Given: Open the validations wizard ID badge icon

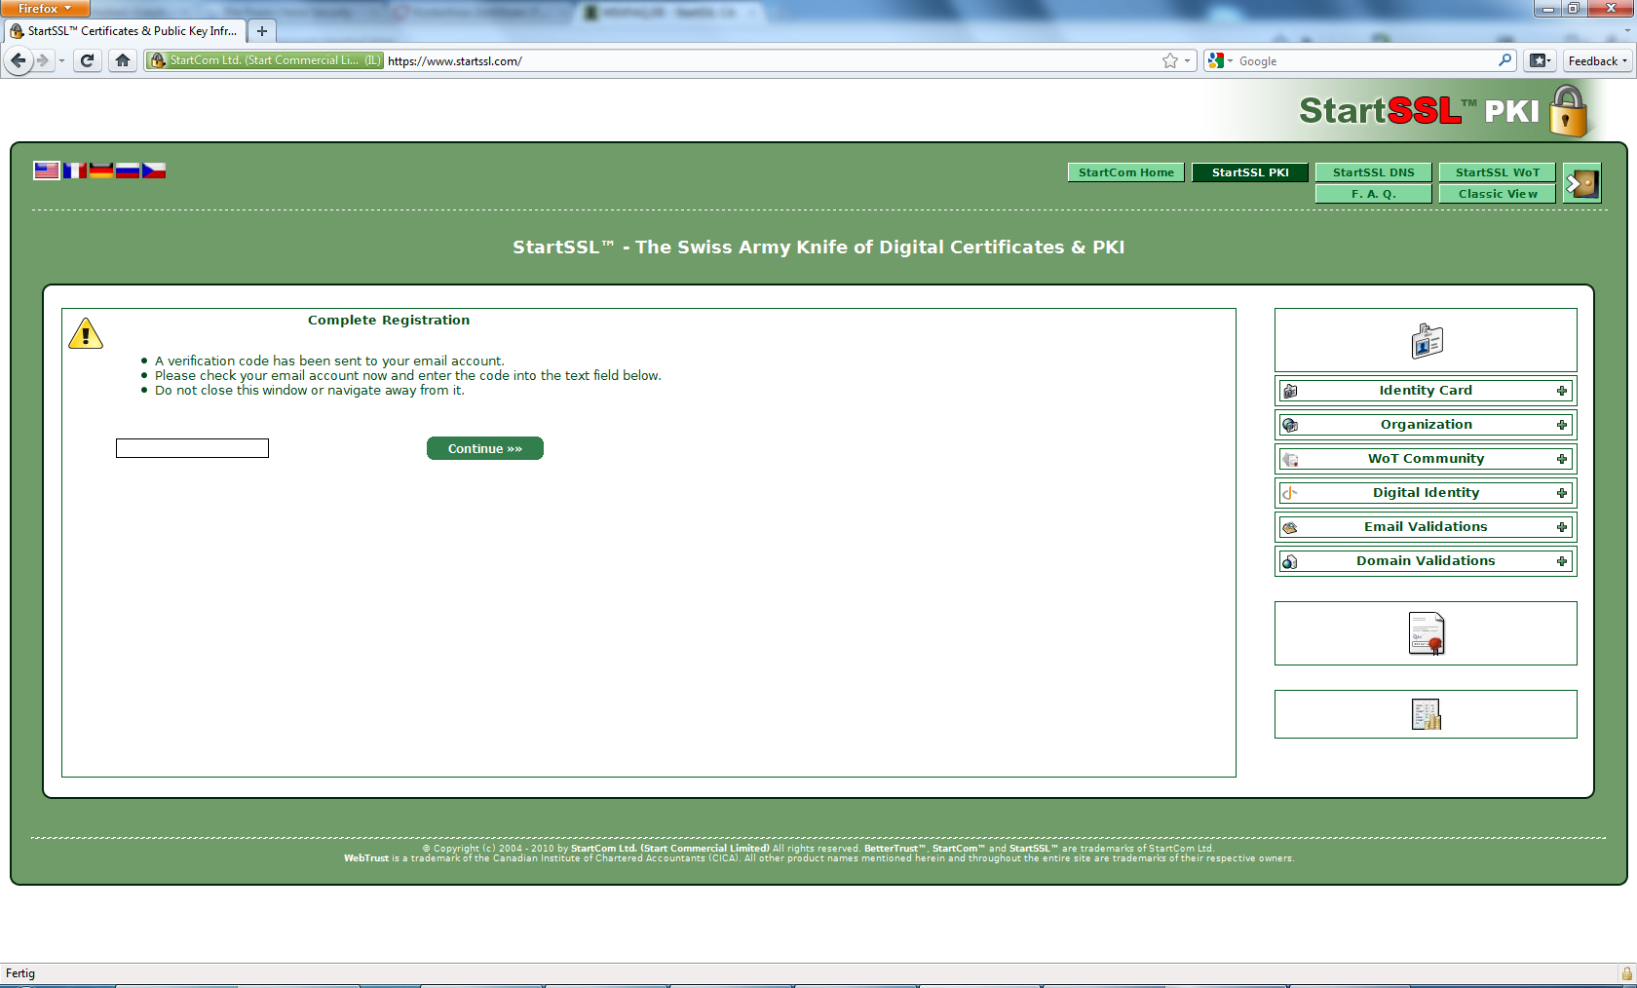Looking at the screenshot, I should (x=1427, y=341).
